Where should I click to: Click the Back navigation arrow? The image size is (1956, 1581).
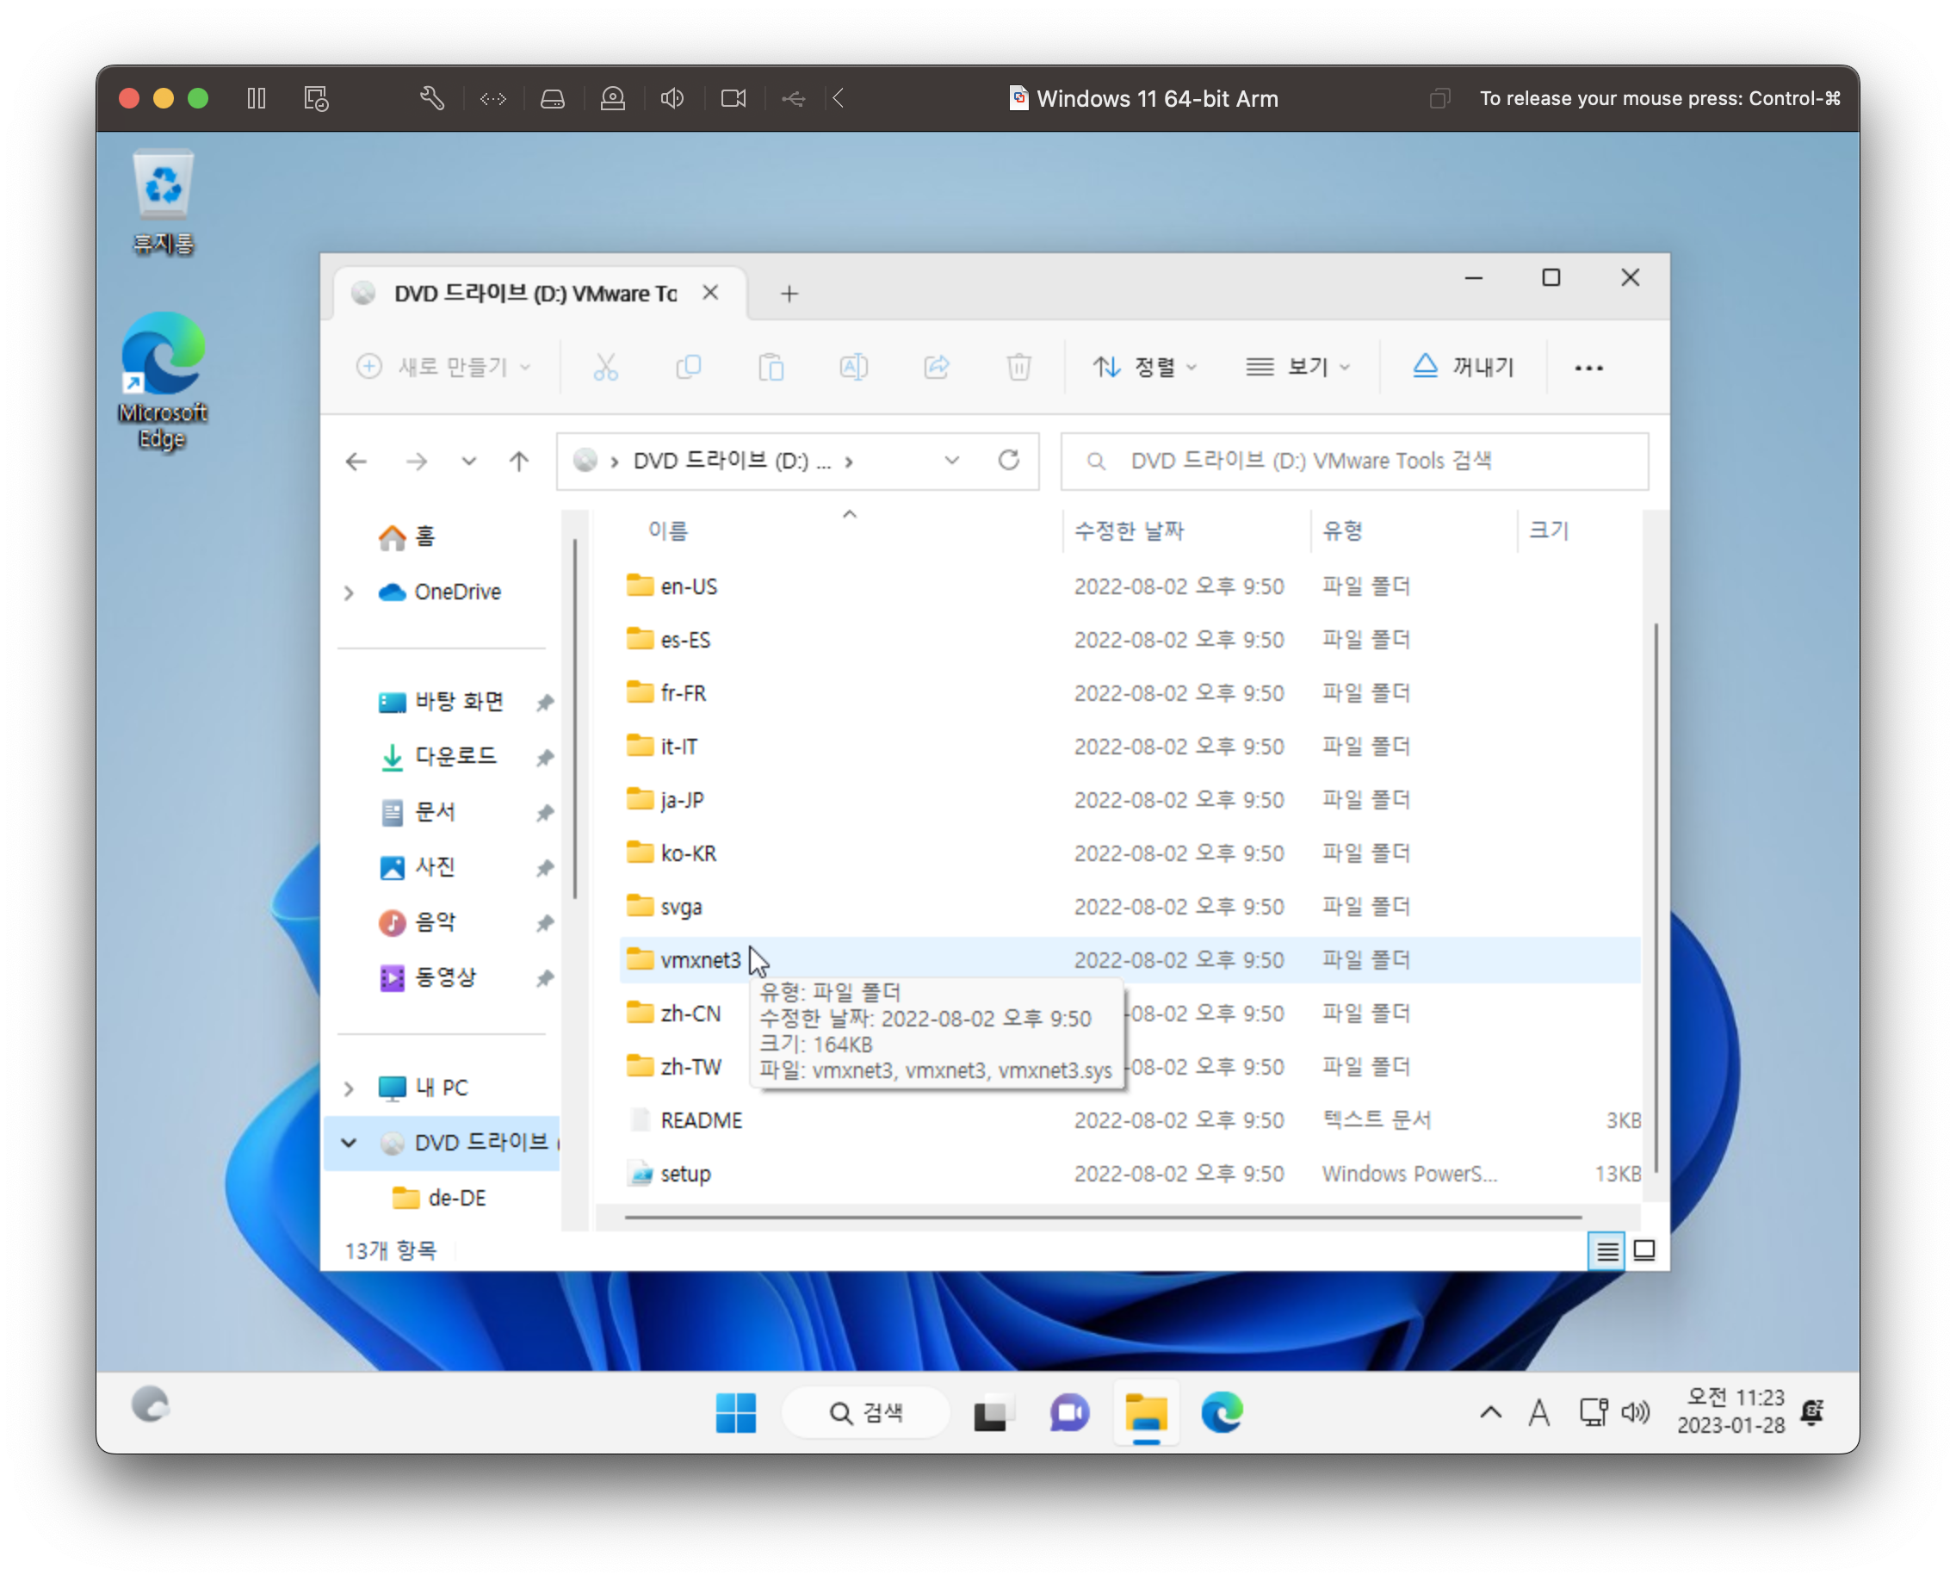(x=356, y=462)
